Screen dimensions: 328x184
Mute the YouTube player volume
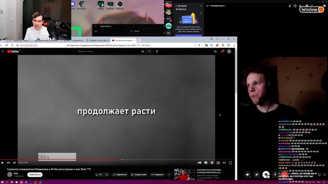click(14, 163)
